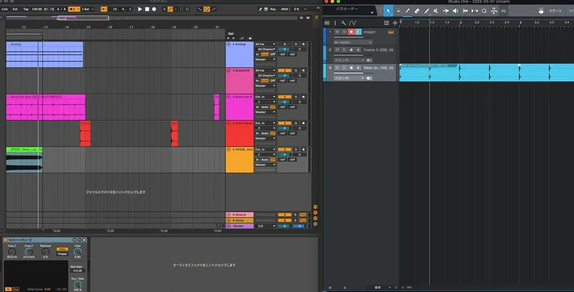Toggle Ableton's Link button
This screenshot has width=574, height=292.
coord(4,9)
